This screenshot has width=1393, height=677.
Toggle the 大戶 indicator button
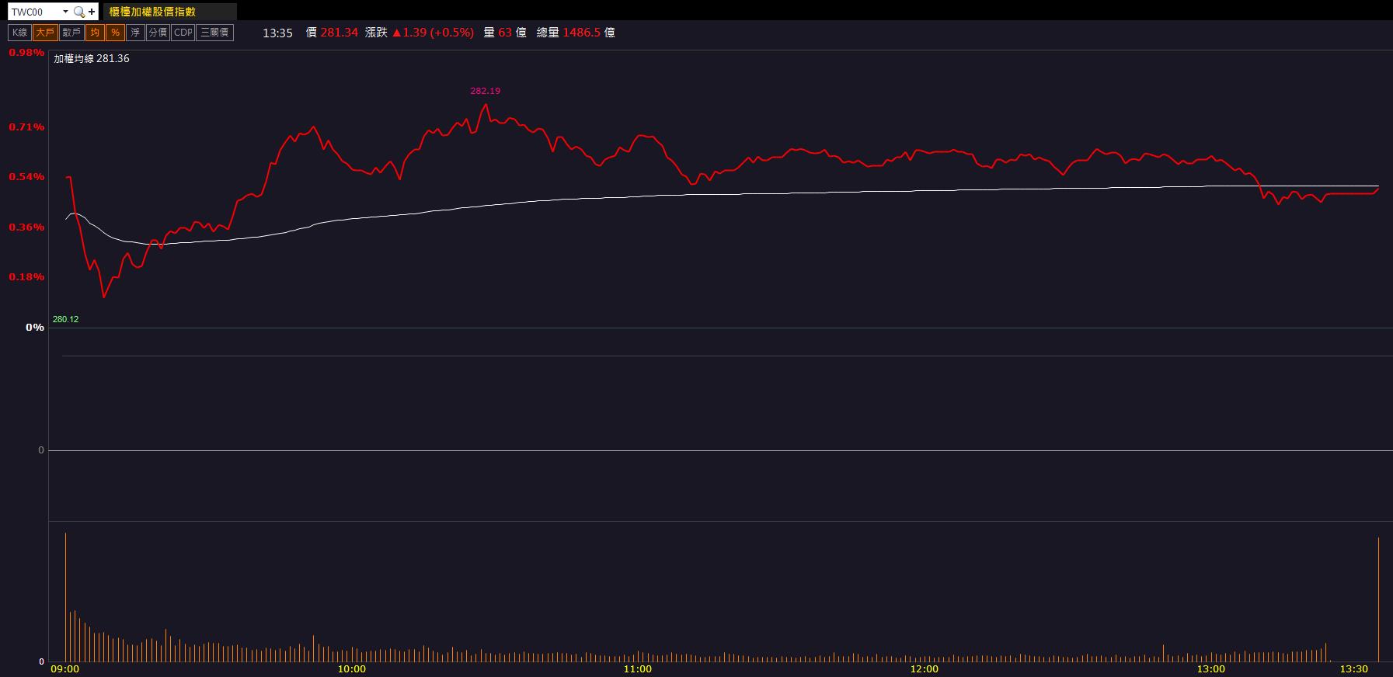pyautogui.click(x=45, y=33)
